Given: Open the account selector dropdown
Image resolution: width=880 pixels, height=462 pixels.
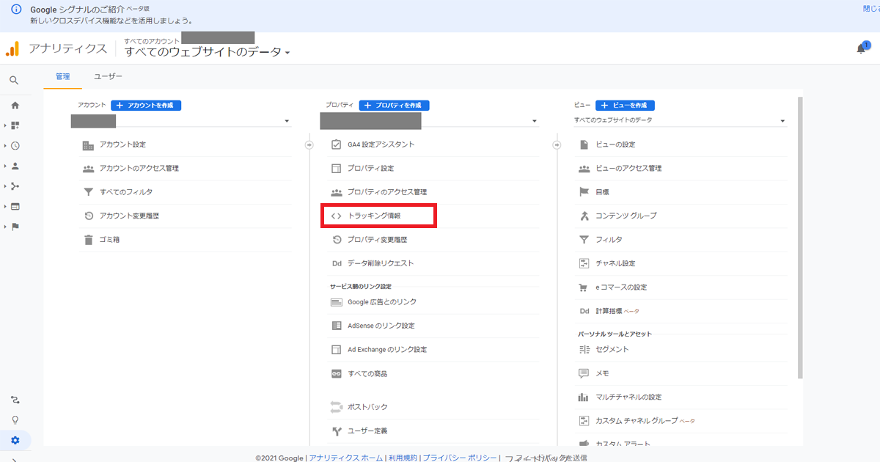Looking at the screenshot, I should (x=180, y=121).
